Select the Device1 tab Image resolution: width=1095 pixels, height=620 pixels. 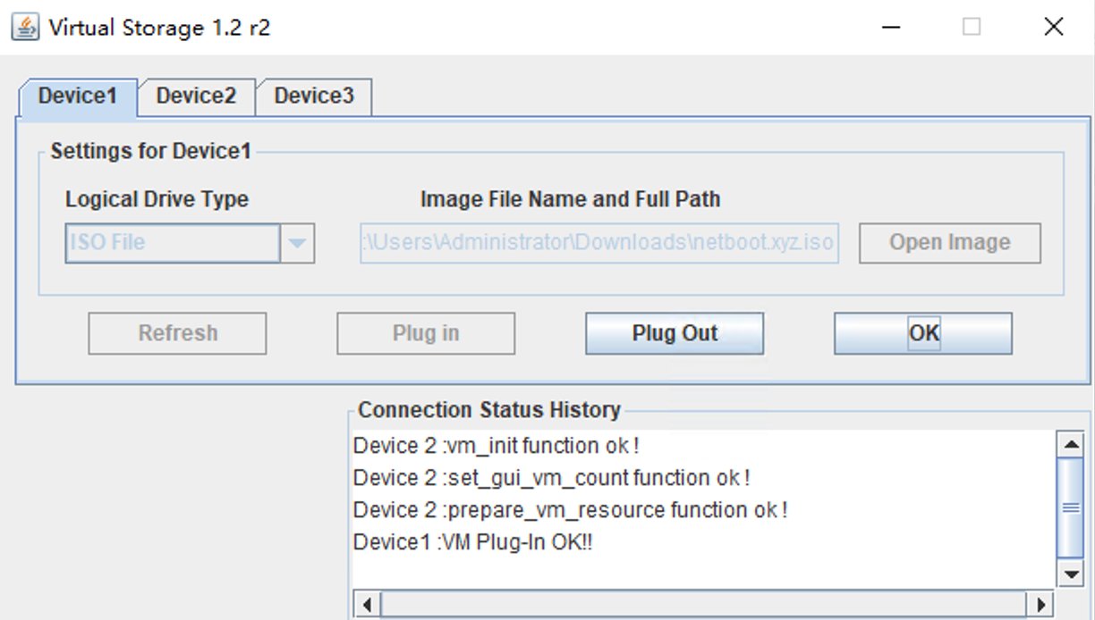click(x=78, y=96)
